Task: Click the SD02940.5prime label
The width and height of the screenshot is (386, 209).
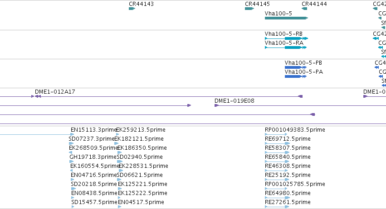Action: point(140,157)
